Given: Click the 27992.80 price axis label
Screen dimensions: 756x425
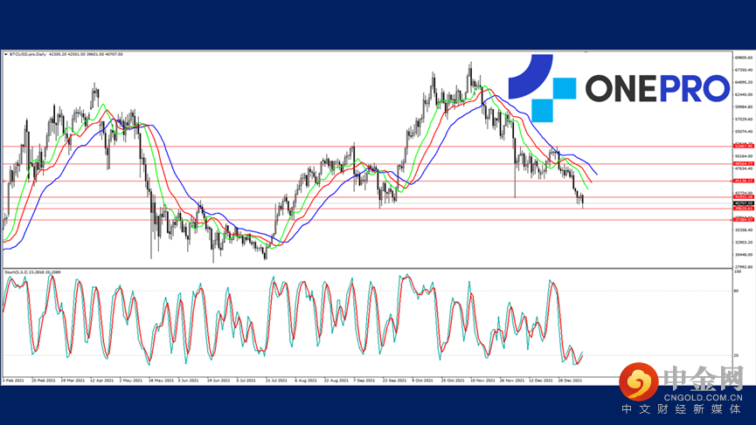Looking at the screenshot, I should point(744,267).
